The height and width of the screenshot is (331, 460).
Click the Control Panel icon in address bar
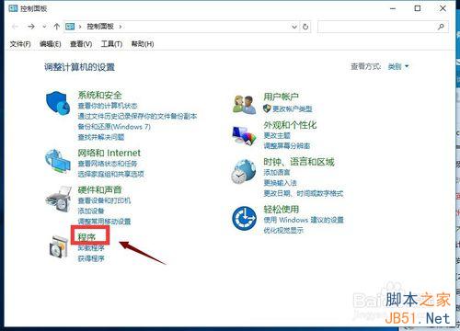pos(70,27)
